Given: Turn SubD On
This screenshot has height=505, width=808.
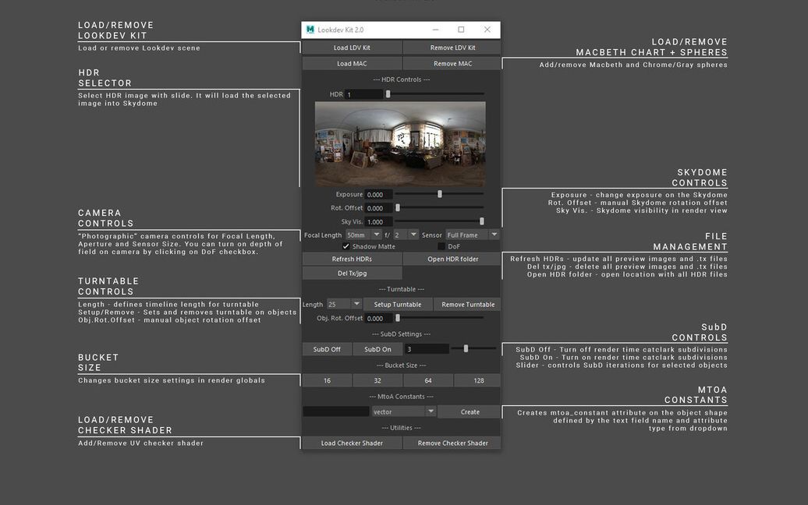Looking at the screenshot, I should point(377,348).
